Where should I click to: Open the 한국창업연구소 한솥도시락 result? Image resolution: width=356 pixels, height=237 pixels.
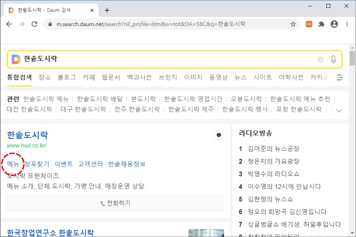click(x=50, y=233)
